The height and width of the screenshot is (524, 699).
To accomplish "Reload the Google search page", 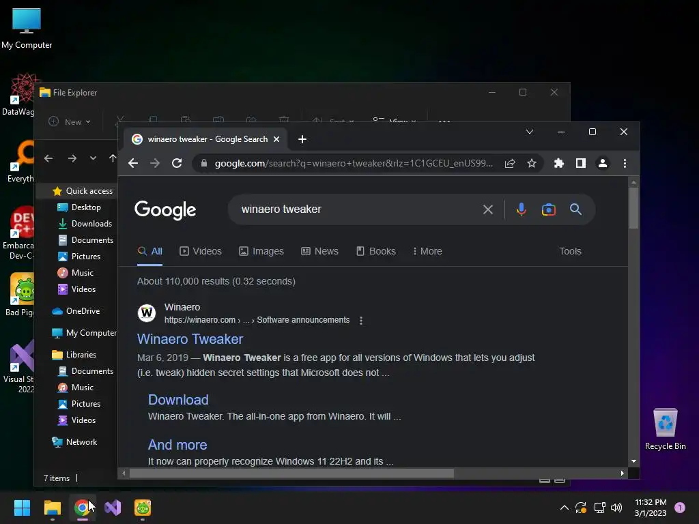I will 177,163.
